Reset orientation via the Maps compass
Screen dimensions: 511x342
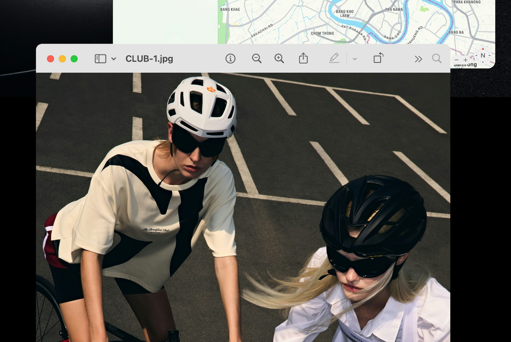(483, 55)
